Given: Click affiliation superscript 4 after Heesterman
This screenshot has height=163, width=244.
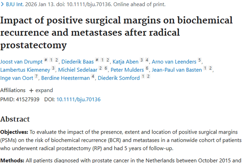Looking at the screenshot, I should click(x=93, y=77).
